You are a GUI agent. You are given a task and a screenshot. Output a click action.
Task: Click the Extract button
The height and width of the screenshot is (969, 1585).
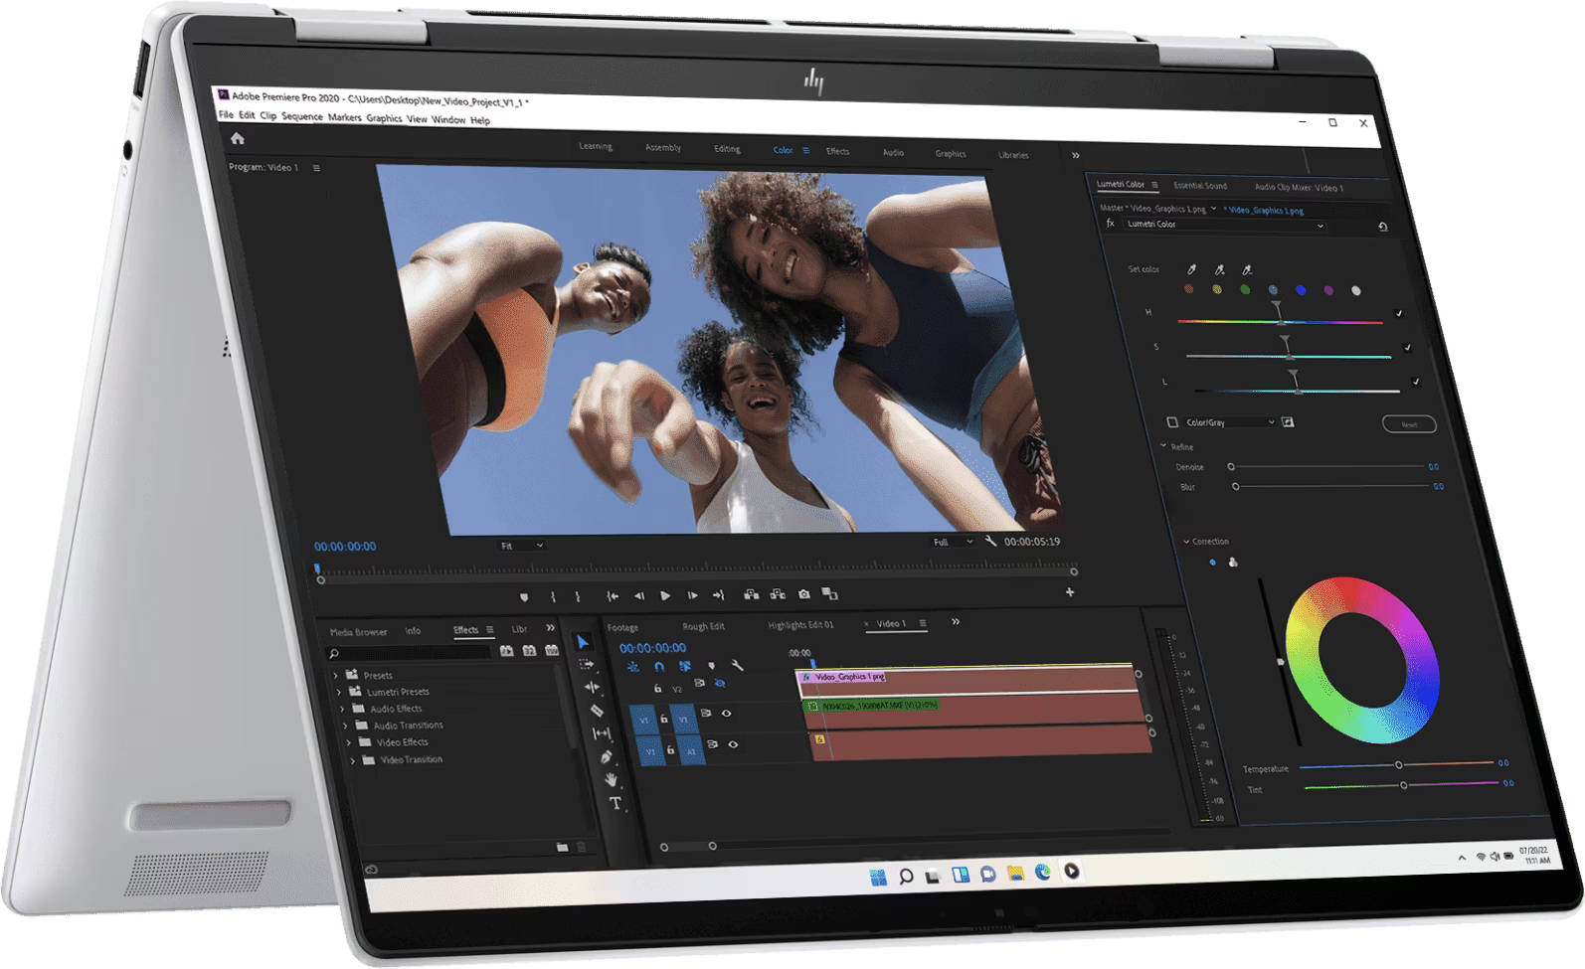(x=778, y=594)
